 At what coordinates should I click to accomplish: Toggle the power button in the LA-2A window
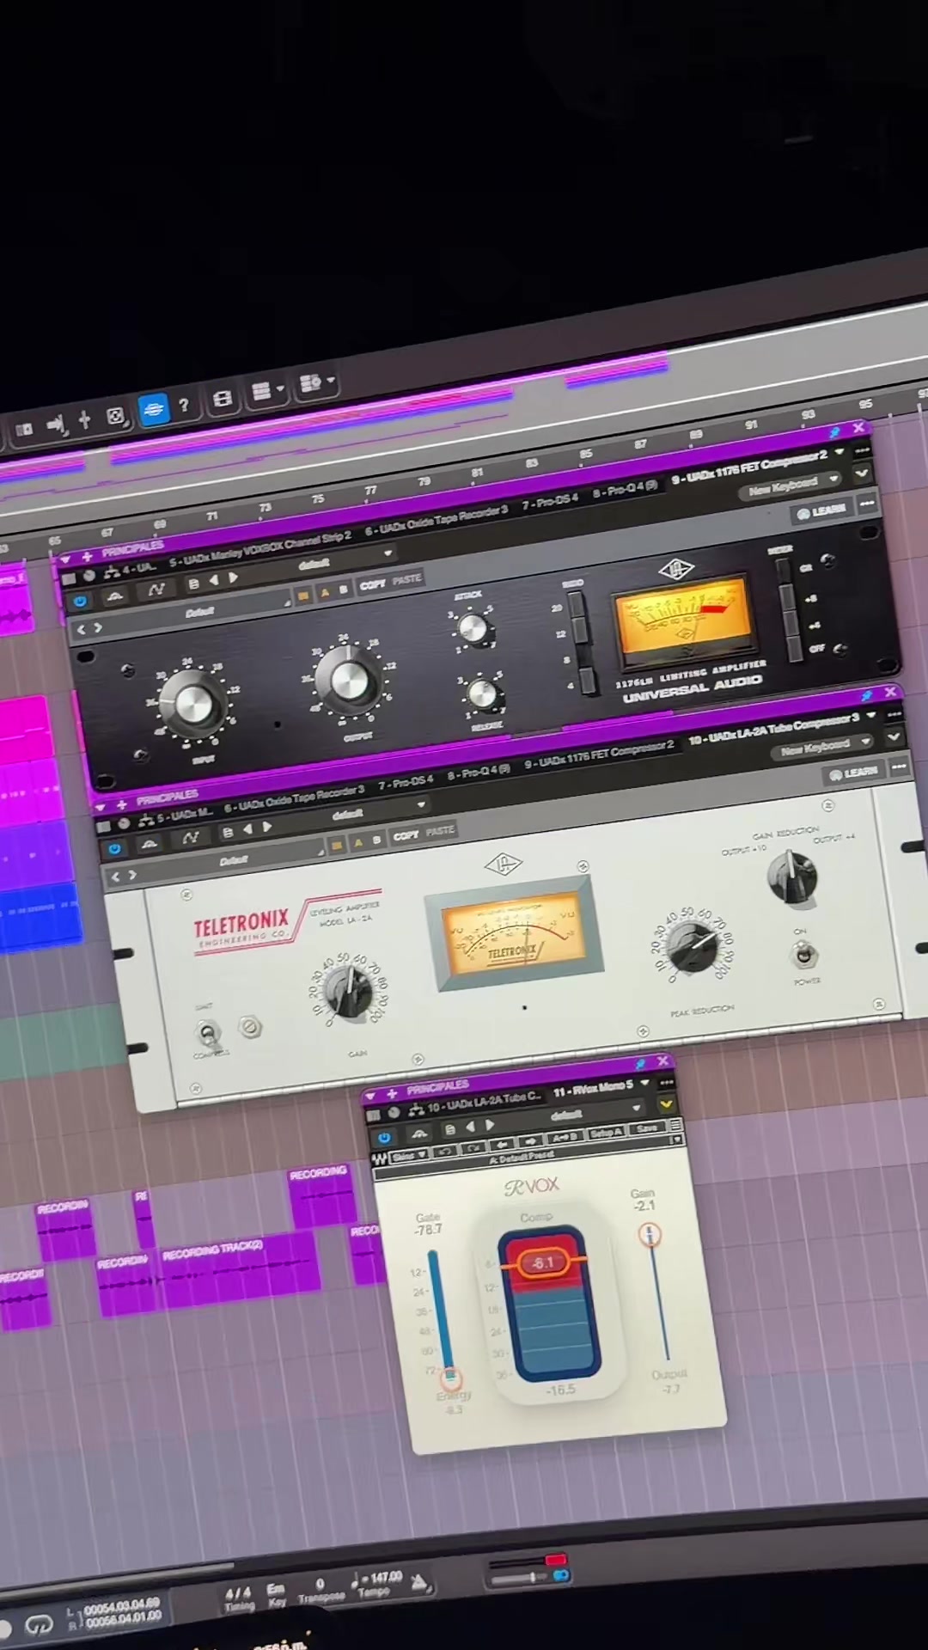[114, 849]
